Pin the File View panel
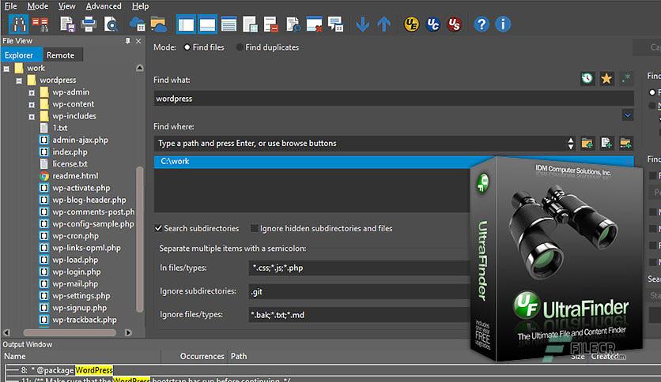Image resolution: width=661 pixels, height=382 pixels. (x=127, y=41)
